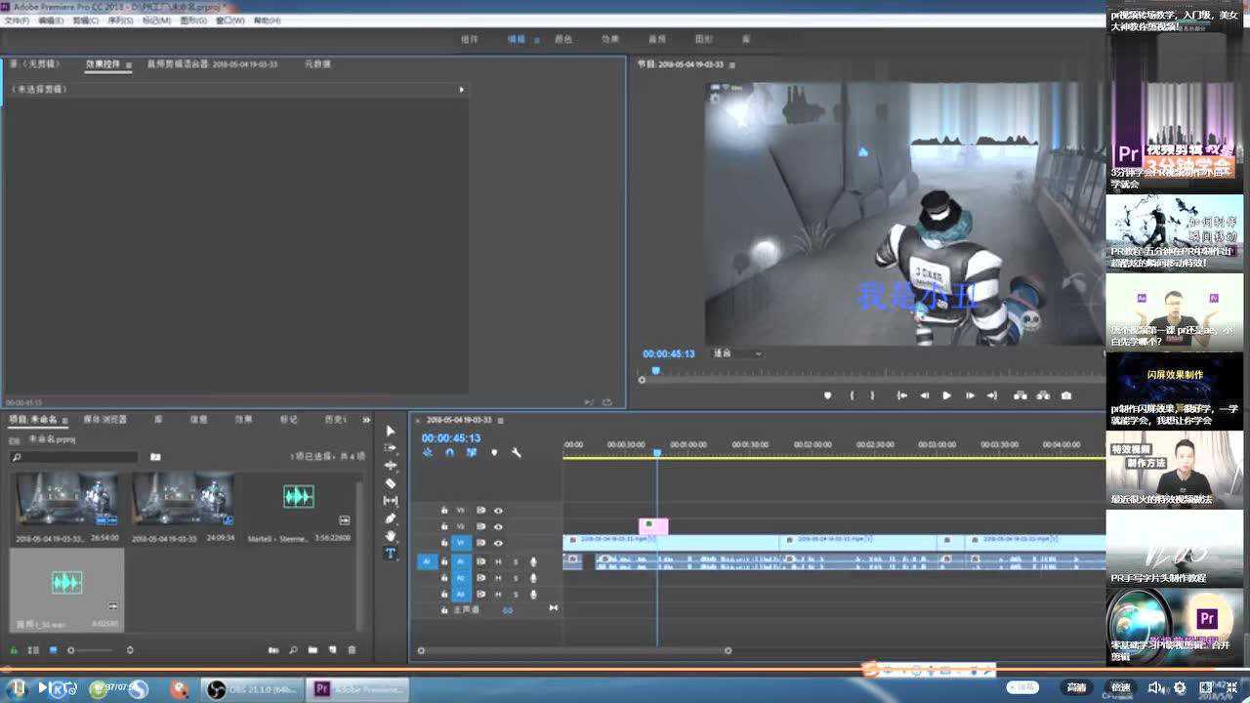The image size is (1250, 703).
Task: Open the 文件(F) menu
Action: pyautogui.click(x=17, y=21)
